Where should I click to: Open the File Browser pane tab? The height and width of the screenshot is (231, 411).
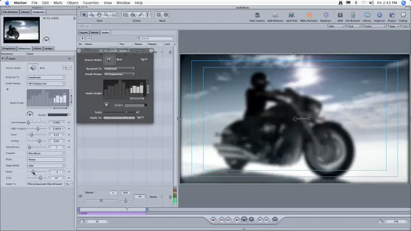10,12
